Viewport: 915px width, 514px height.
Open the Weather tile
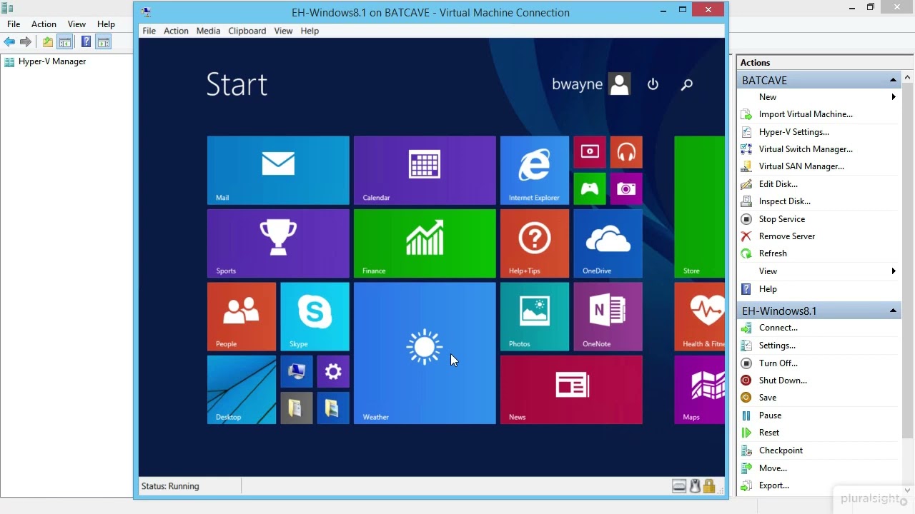click(x=425, y=353)
